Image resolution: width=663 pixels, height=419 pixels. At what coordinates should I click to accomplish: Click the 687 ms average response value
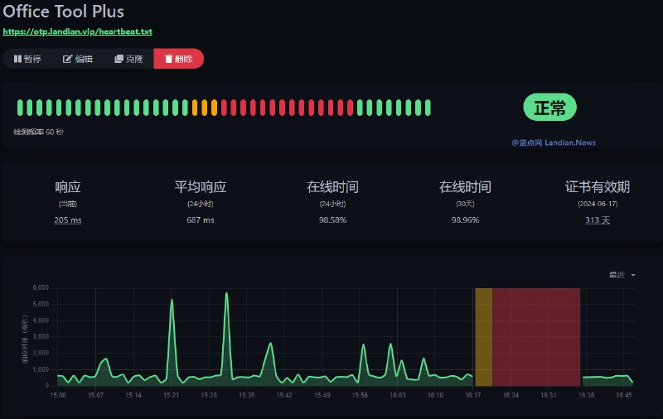(201, 220)
